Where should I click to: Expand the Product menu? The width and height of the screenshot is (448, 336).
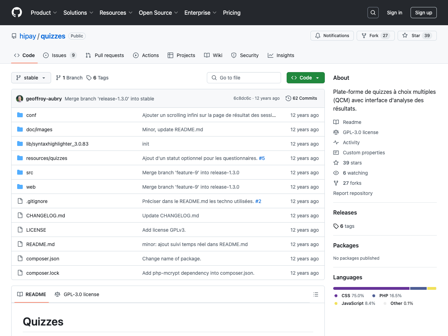(x=44, y=13)
